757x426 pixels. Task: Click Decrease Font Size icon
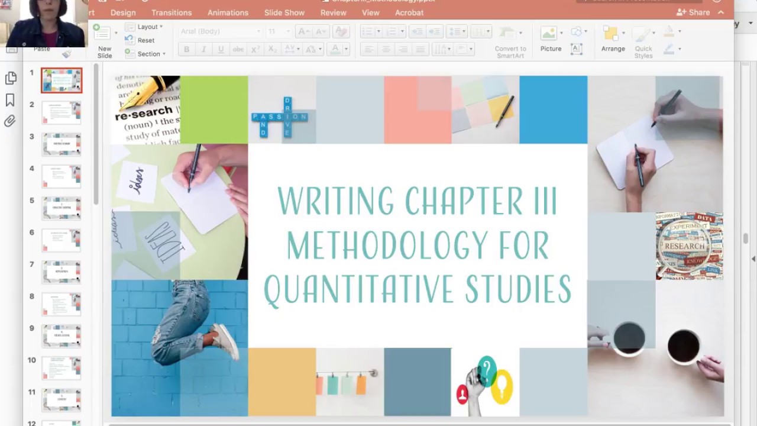pyautogui.click(x=320, y=31)
